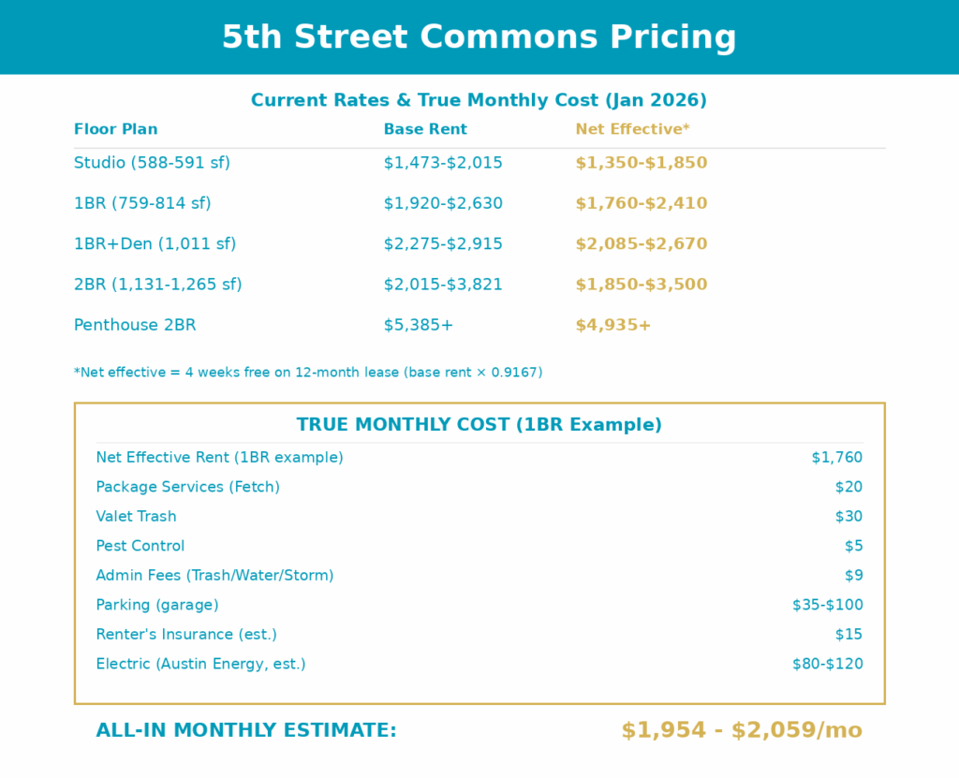
Task: Click the 1BR+Den (1,011 sf) floor plan
Action: (x=155, y=243)
